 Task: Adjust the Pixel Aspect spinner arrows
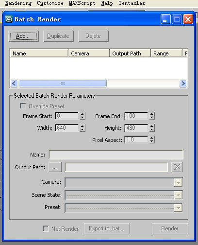click(152, 140)
